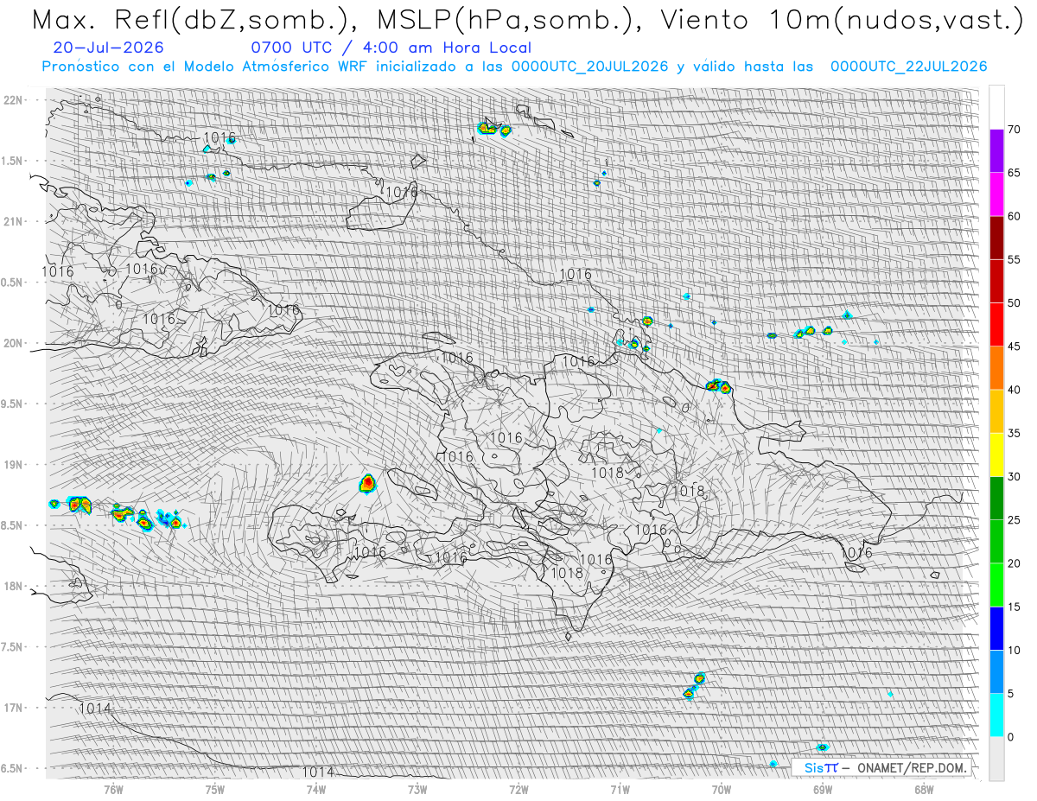The width and height of the screenshot is (1037, 801).
Task: Select the orange 40–45 dBZ color bar segment
Action: click(996, 368)
